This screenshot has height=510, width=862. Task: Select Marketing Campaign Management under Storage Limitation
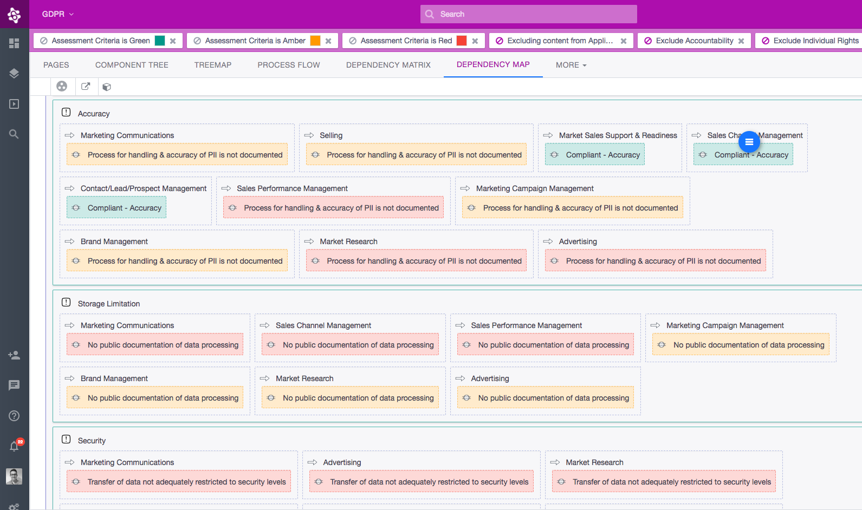(725, 325)
